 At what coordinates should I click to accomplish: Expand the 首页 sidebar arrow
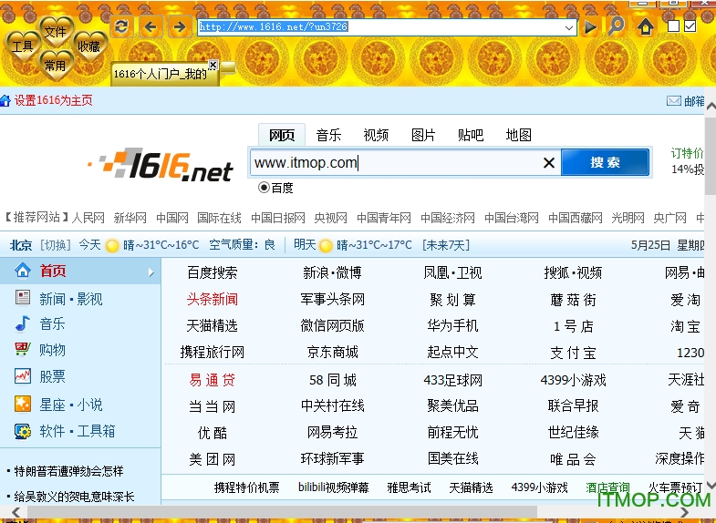tap(151, 272)
